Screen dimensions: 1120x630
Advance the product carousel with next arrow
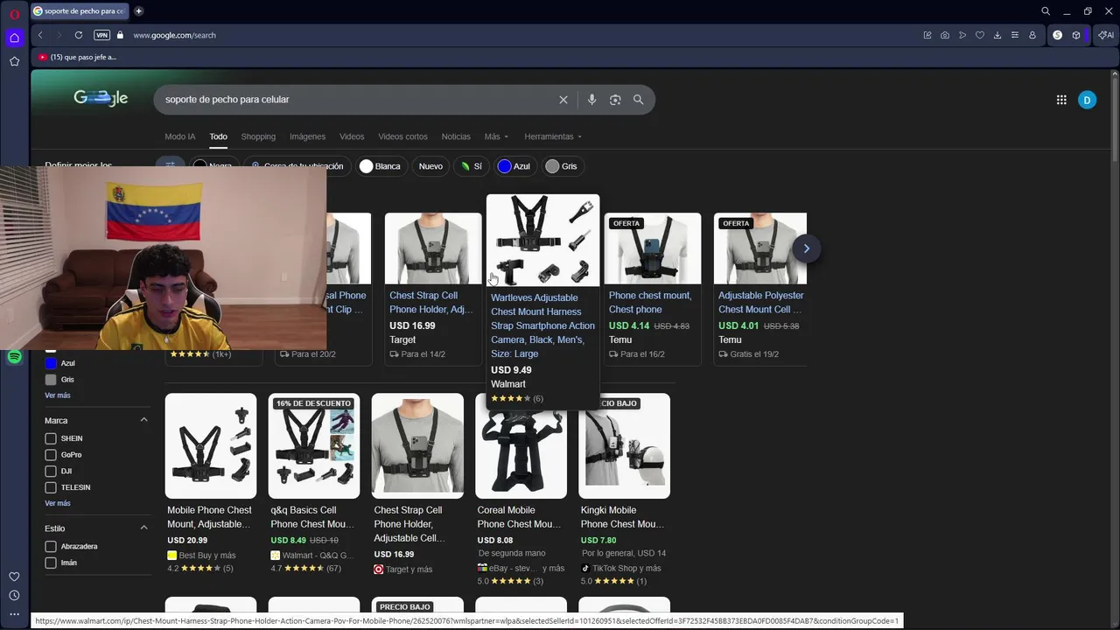[806, 248]
